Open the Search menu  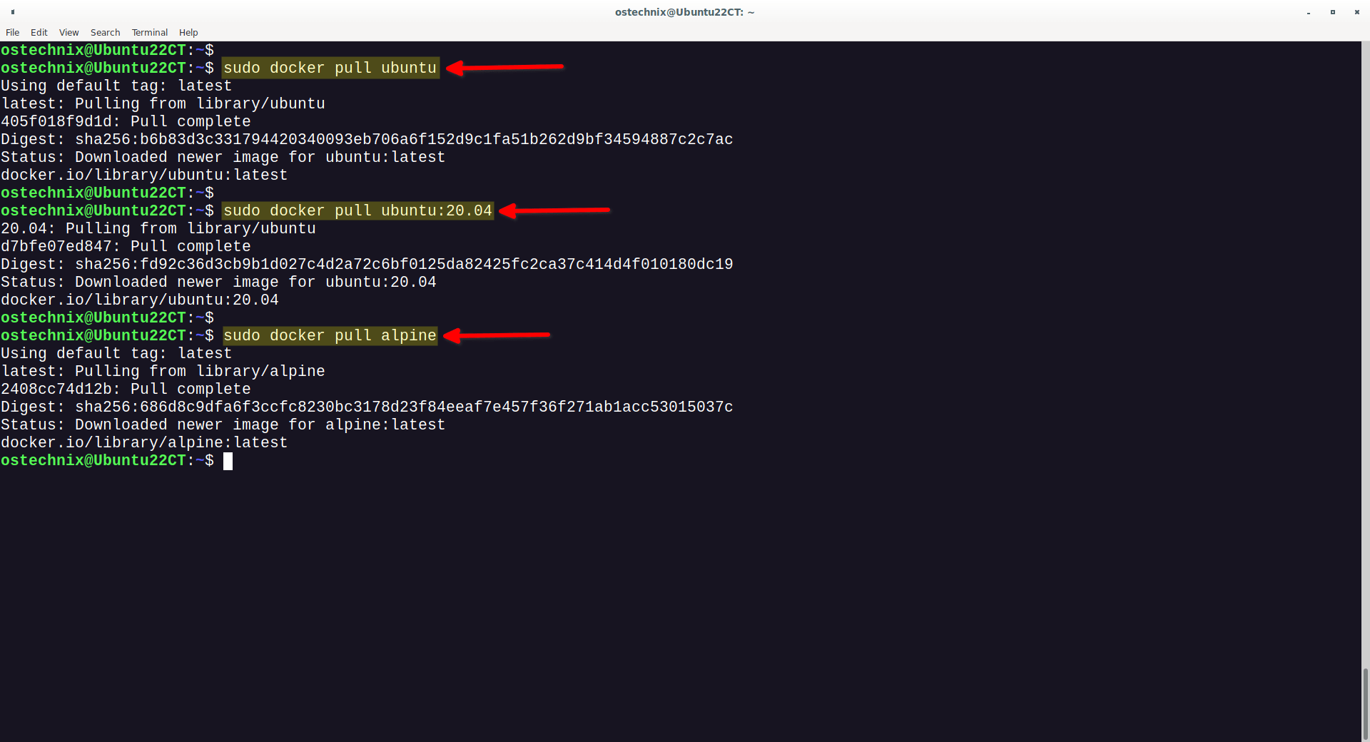(105, 32)
